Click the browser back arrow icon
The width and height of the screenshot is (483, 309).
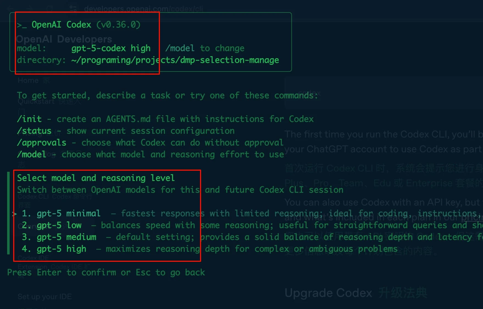pyautogui.click(x=10, y=9)
